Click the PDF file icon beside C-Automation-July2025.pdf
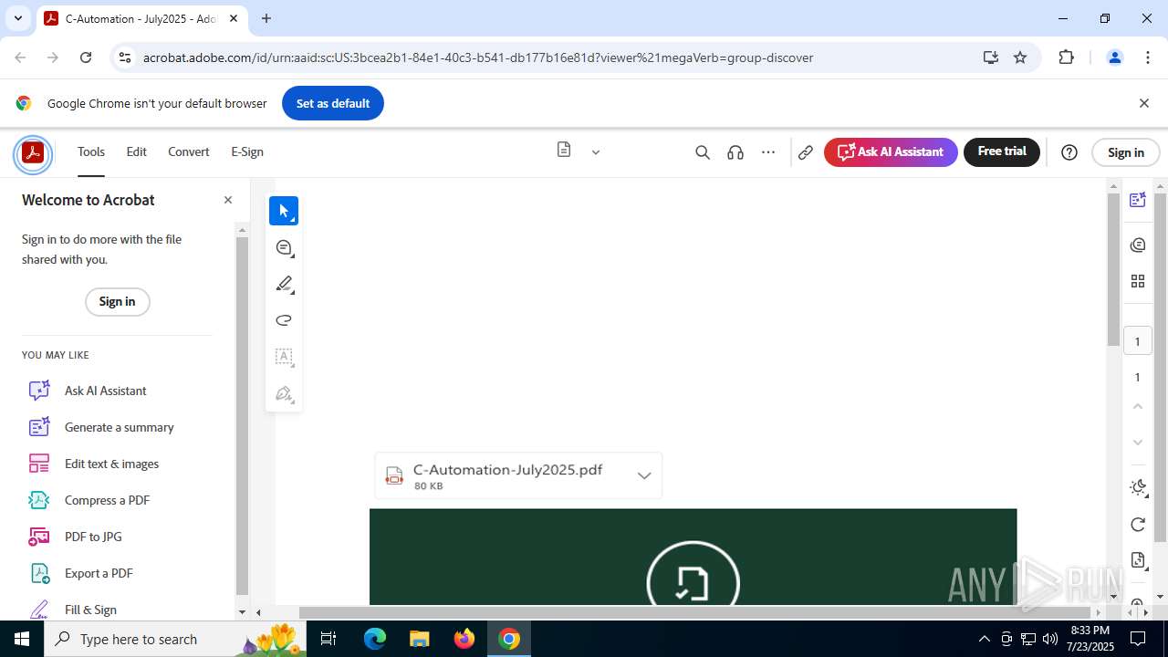Image resolution: width=1168 pixels, height=657 pixels. click(394, 475)
